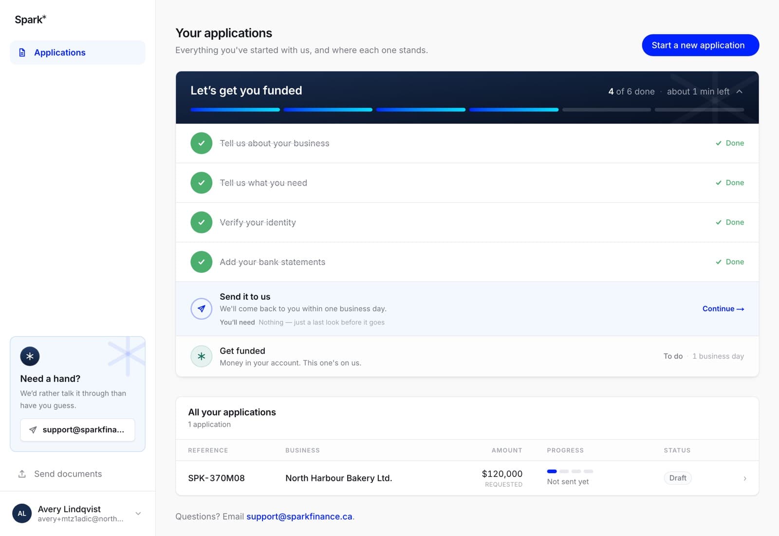Click the REFERENCE column header
The height and width of the screenshot is (536, 779).
point(208,450)
